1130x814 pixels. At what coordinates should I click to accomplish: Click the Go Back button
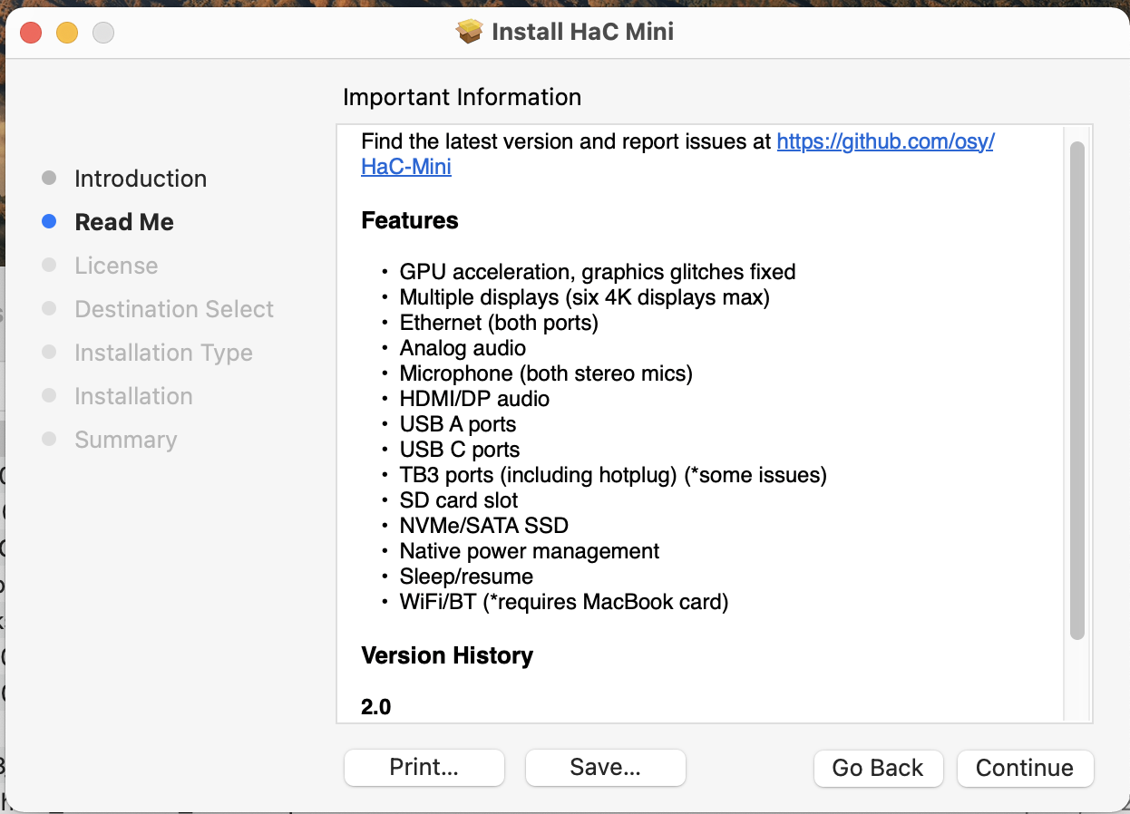coord(878,768)
